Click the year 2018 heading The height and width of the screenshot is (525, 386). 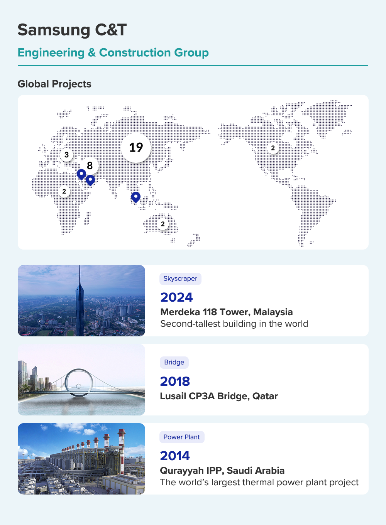(175, 382)
